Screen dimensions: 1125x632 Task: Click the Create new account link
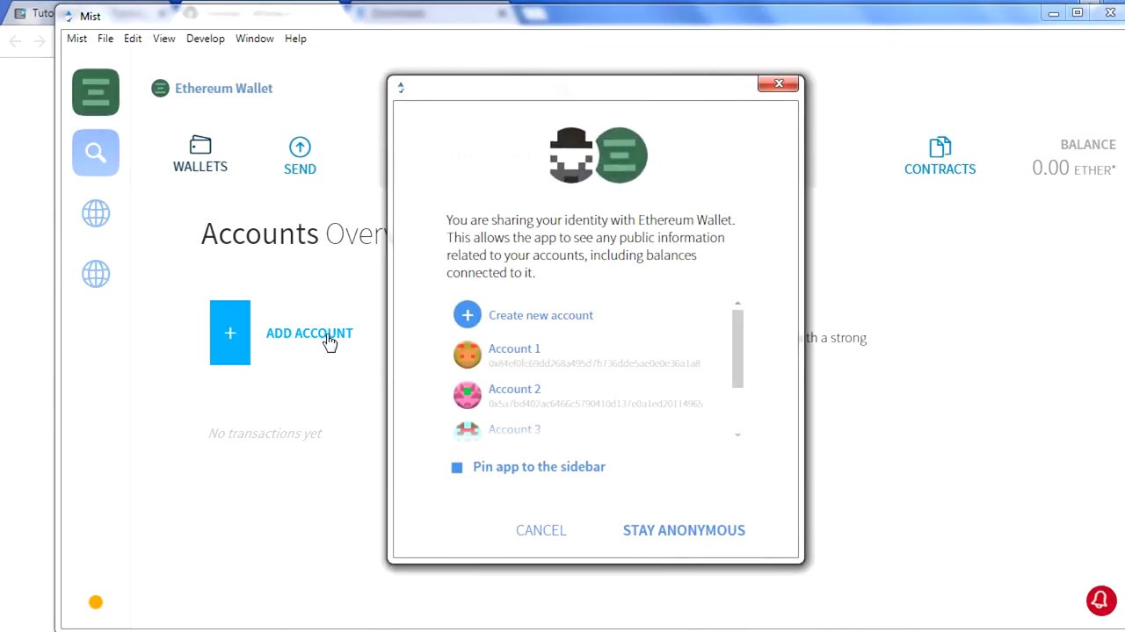541,315
